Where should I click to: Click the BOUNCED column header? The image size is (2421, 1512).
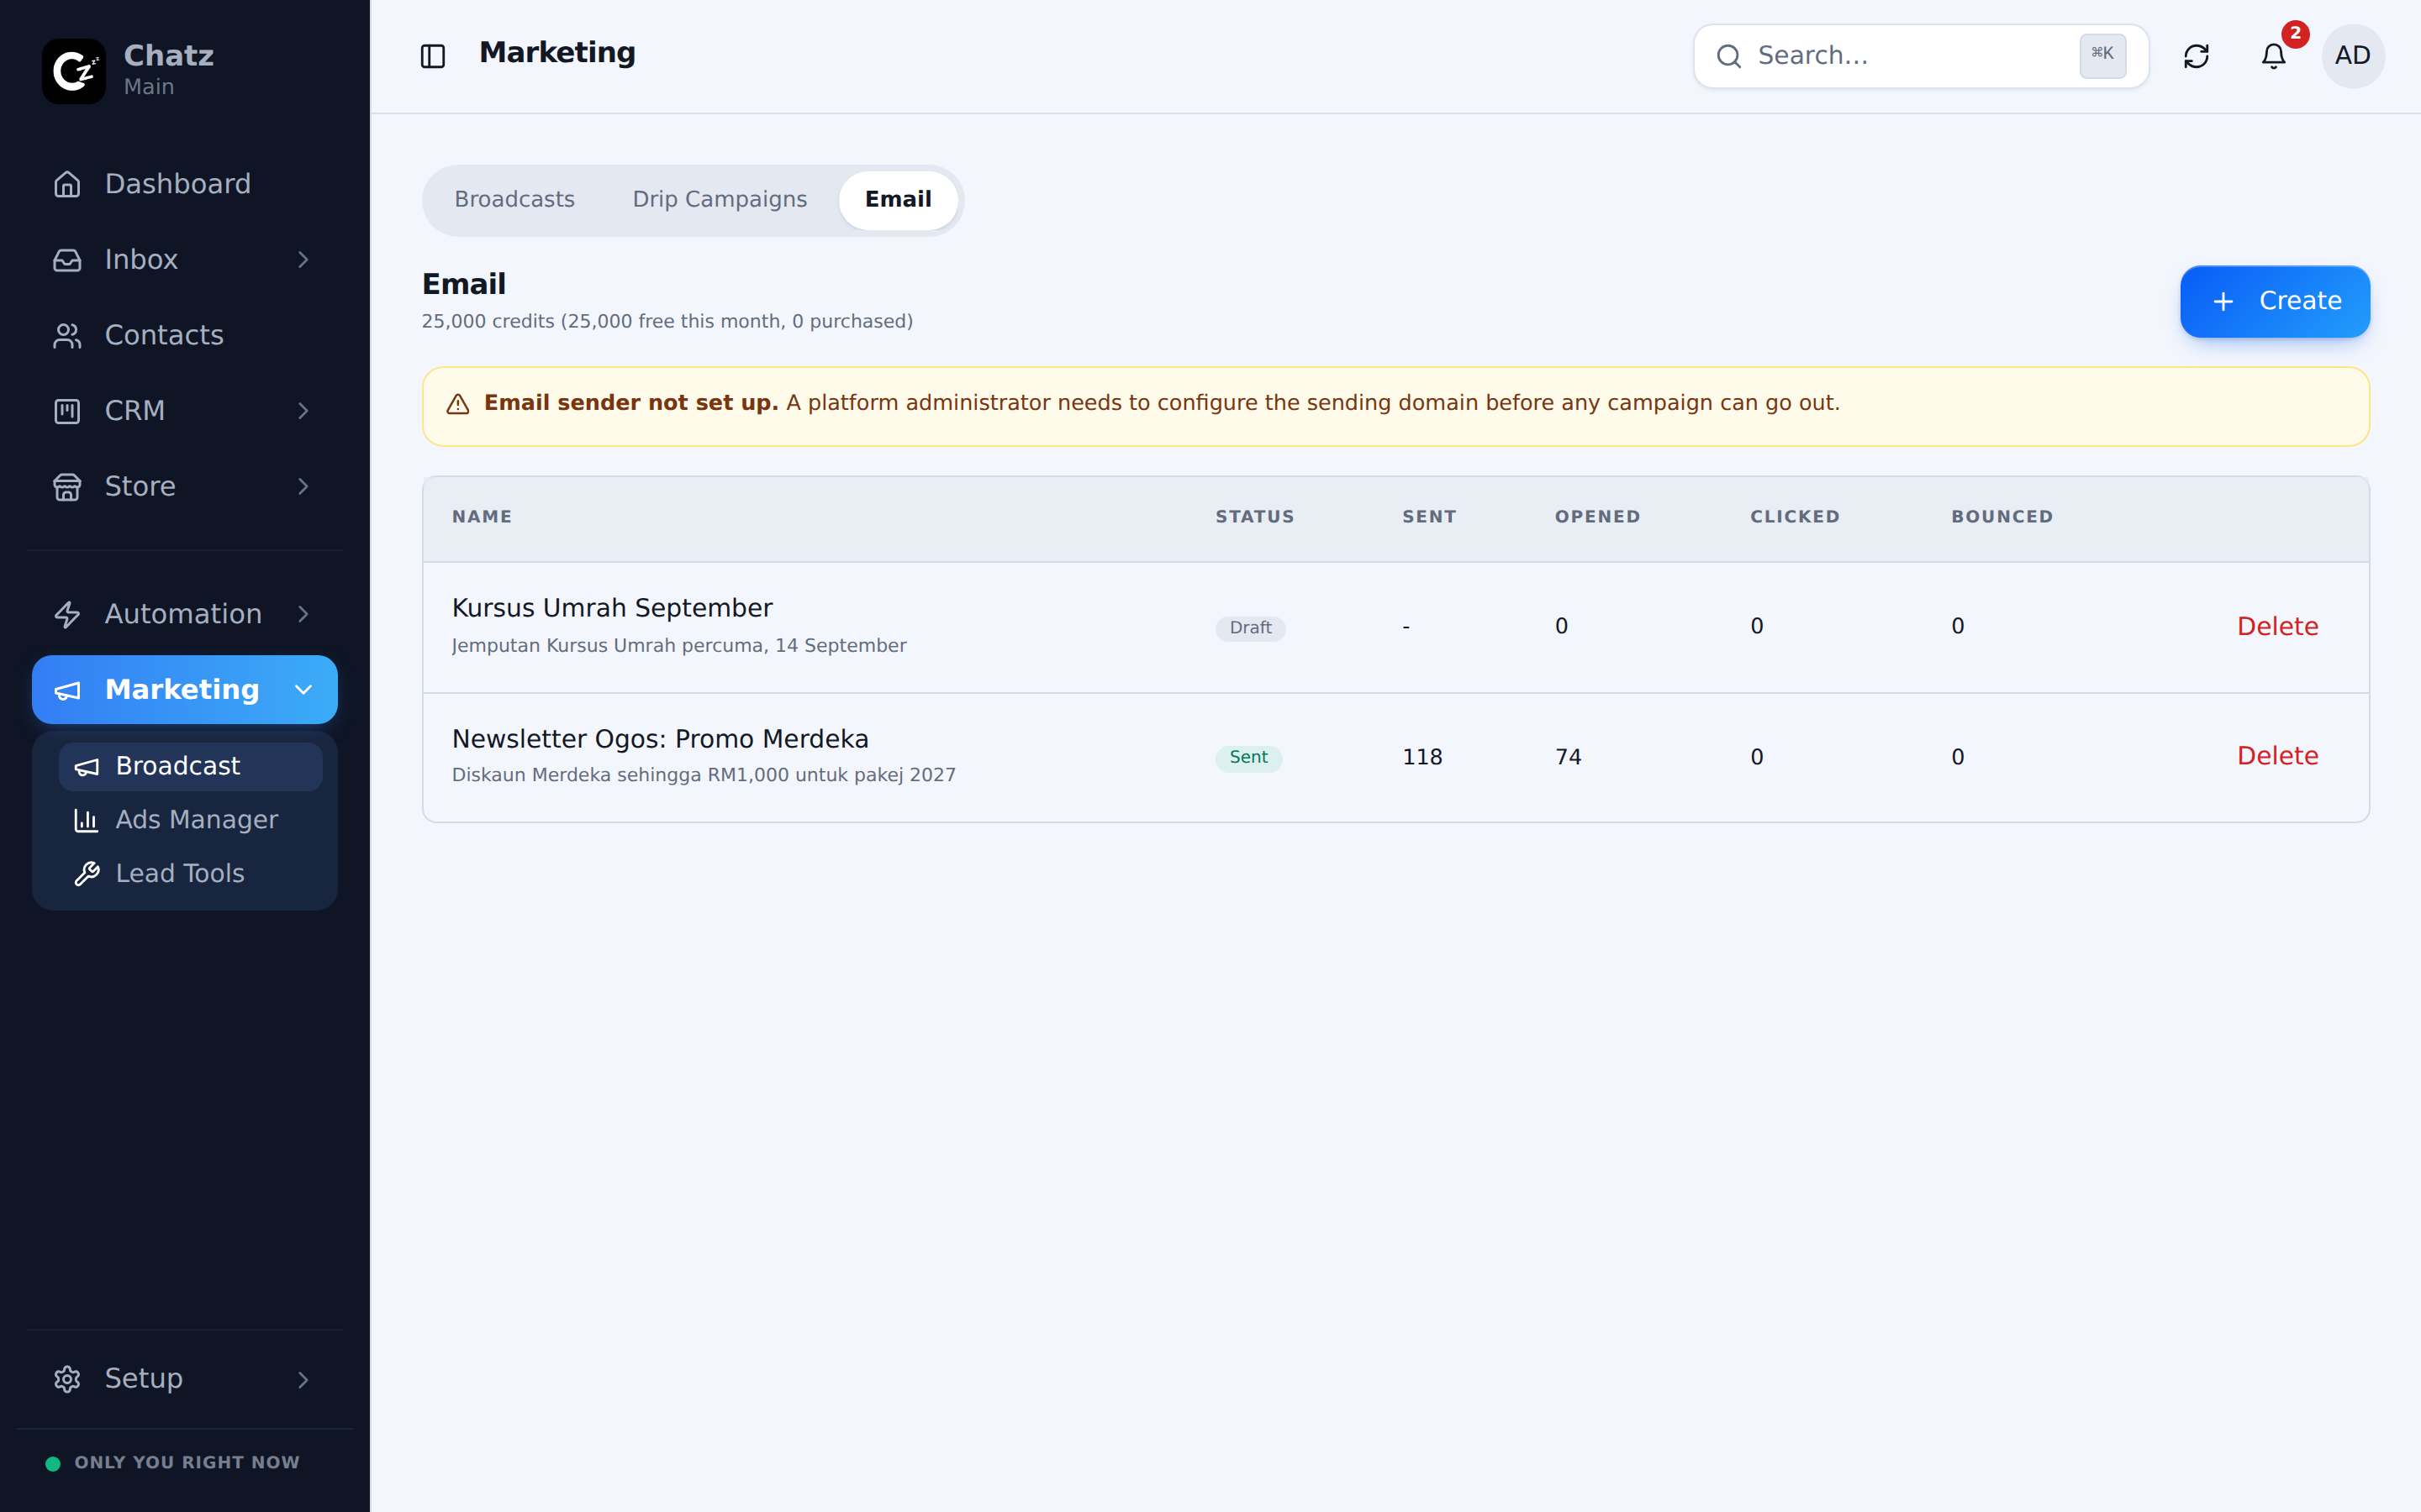pyautogui.click(x=2002, y=517)
